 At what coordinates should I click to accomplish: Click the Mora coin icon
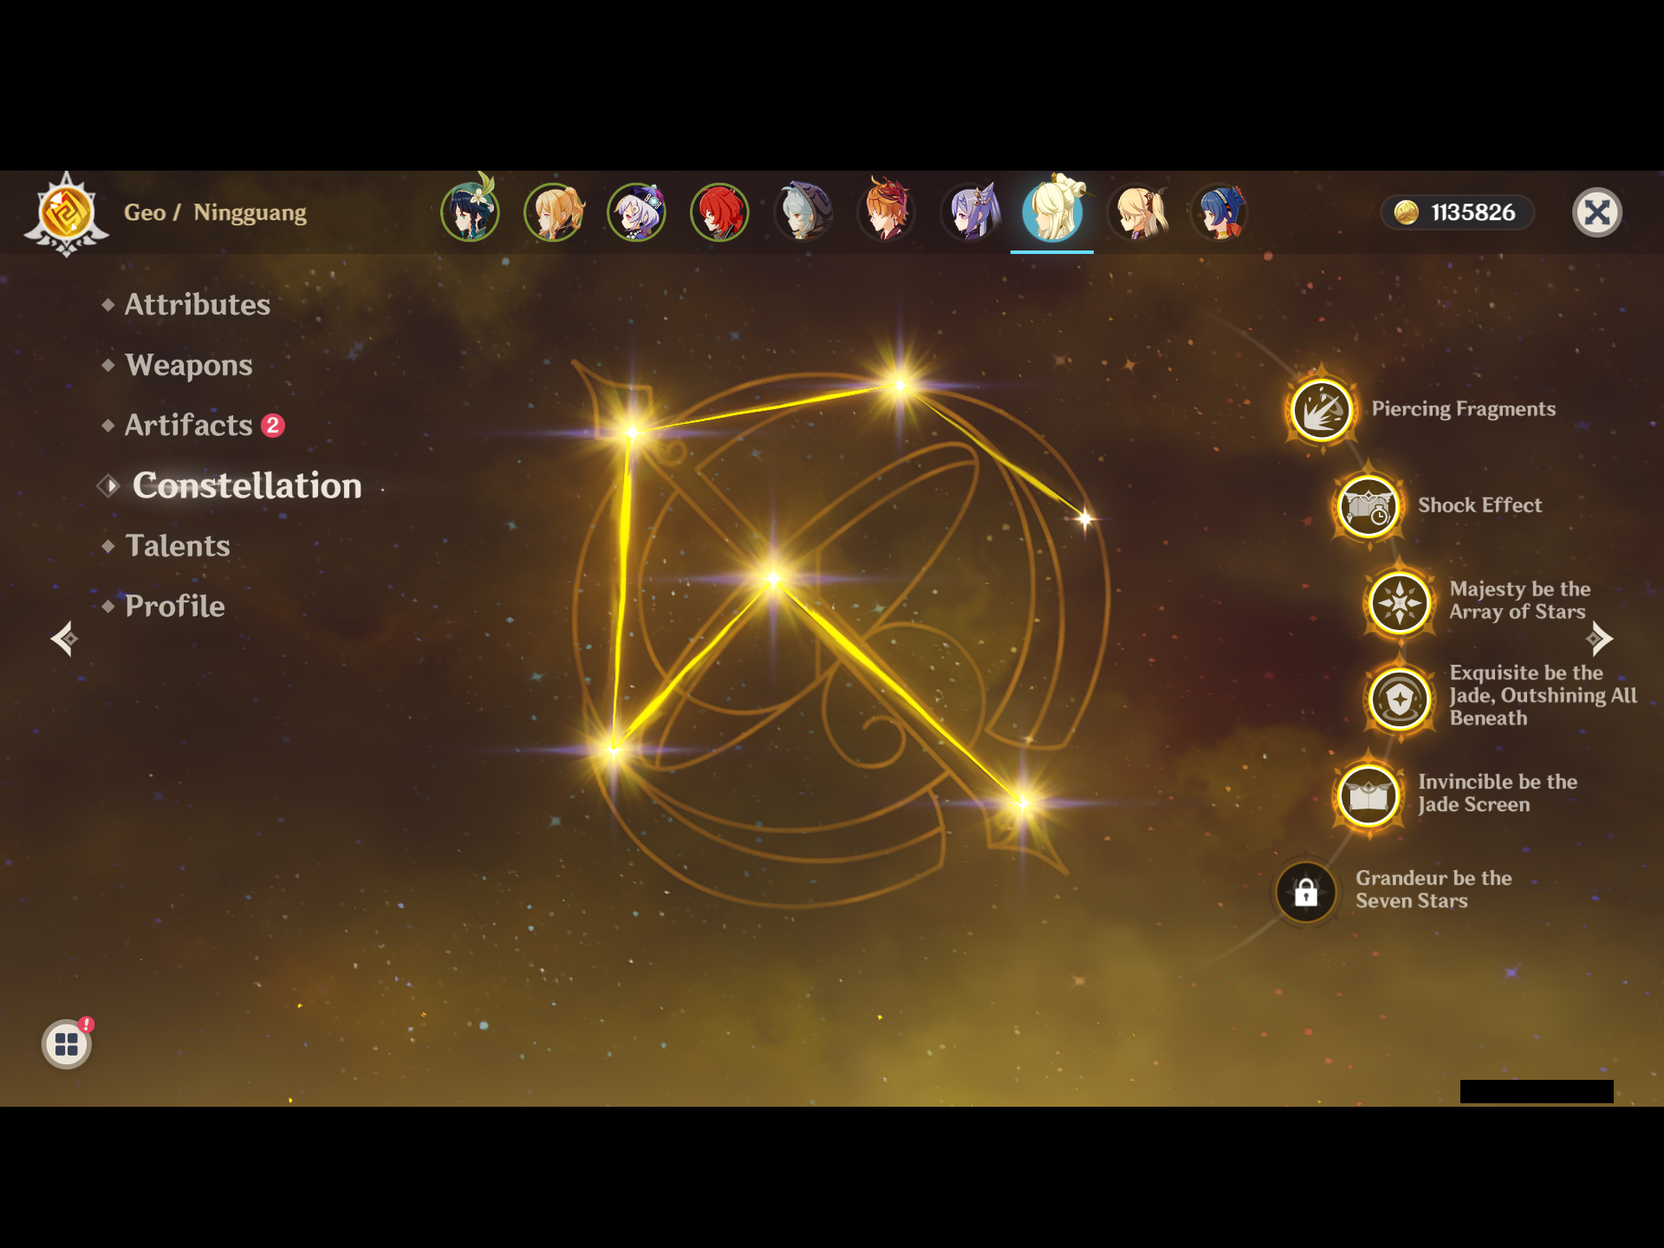pos(1406,212)
